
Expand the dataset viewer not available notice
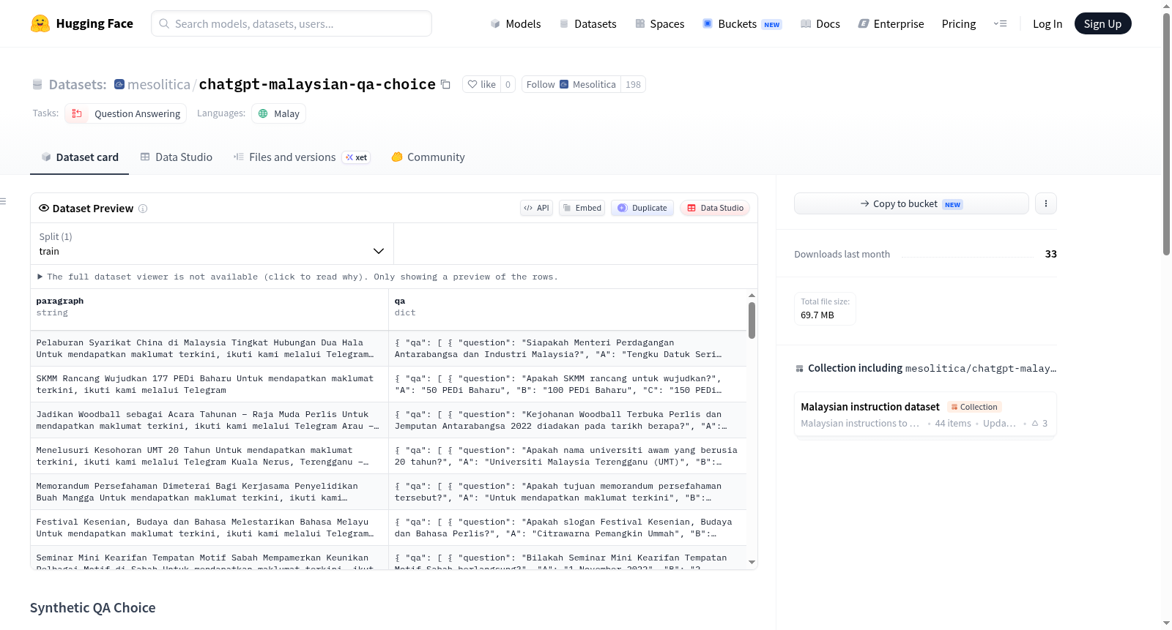(x=297, y=277)
